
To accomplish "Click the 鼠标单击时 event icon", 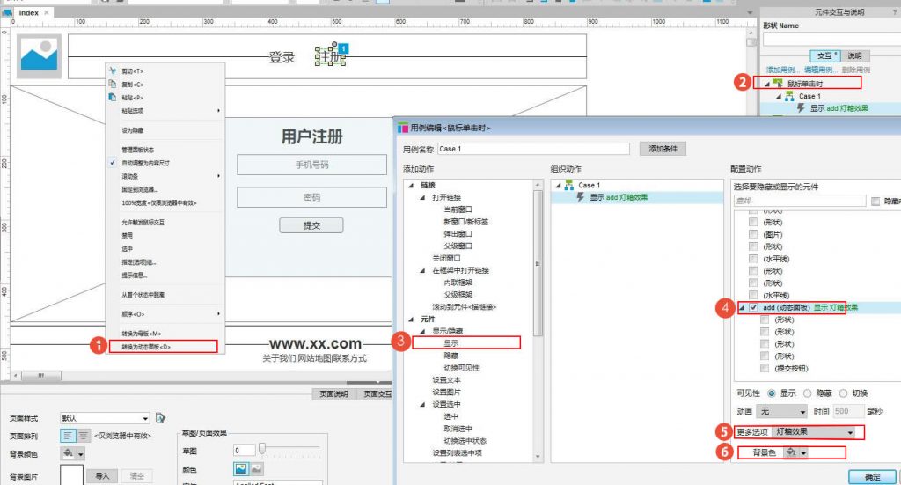I will coord(778,84).
